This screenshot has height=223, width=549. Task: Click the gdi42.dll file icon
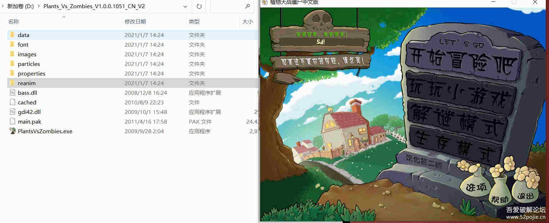point(12,112)
